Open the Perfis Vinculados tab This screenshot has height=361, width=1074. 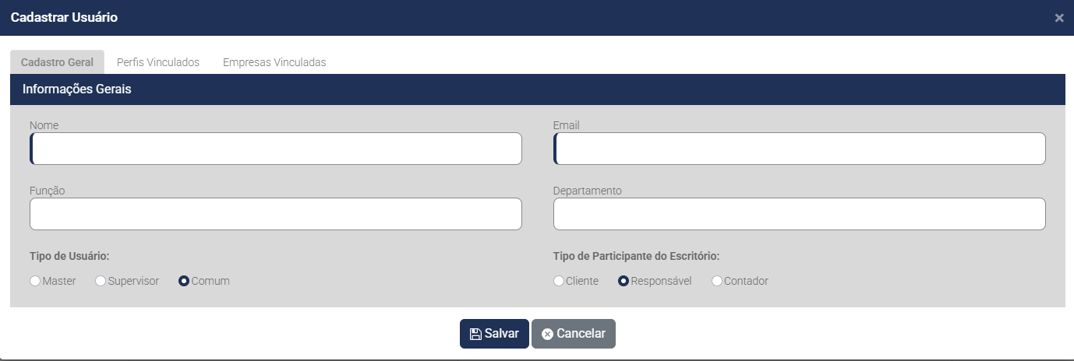tap(158, 62)
